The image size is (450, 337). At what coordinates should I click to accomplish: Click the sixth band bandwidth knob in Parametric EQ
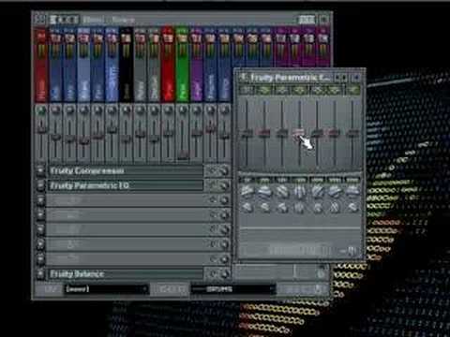[x=335, y=207]
